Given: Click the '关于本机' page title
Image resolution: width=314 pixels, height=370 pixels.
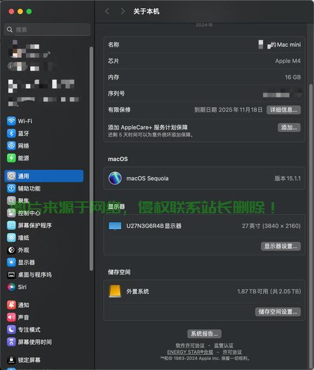Looking at the screenshot, I should [146, 11].
